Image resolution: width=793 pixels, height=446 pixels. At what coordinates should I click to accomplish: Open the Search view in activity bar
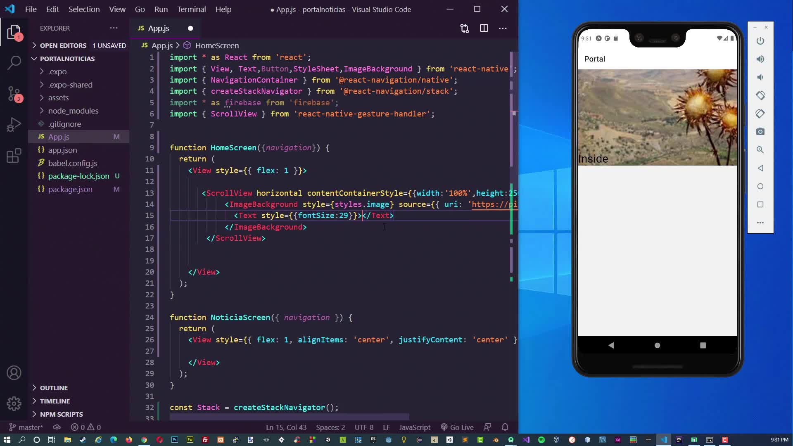[14, 63]
